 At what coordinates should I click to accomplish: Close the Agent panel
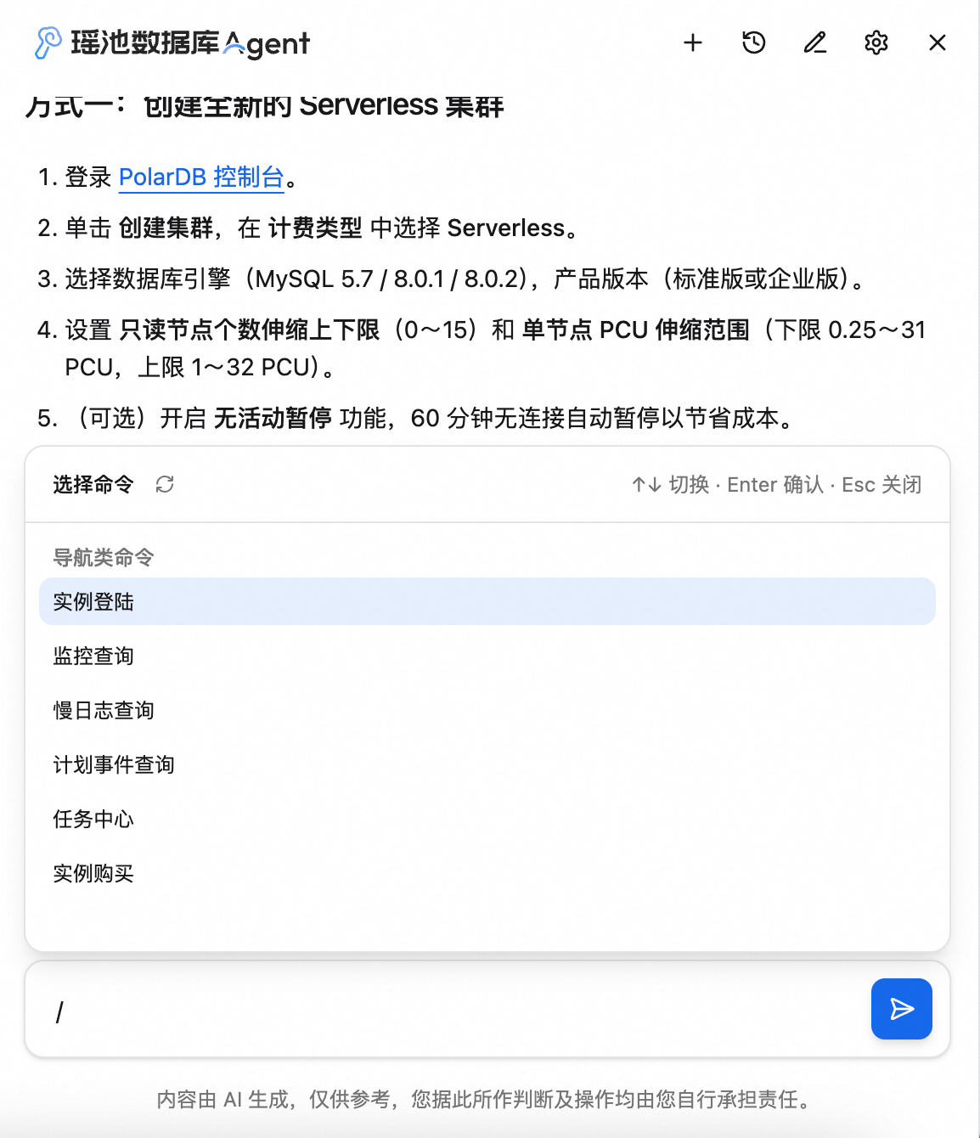click(938, 42)
